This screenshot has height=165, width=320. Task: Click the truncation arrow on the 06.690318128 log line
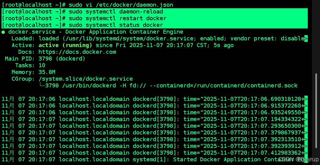click(x=306, y=99)
